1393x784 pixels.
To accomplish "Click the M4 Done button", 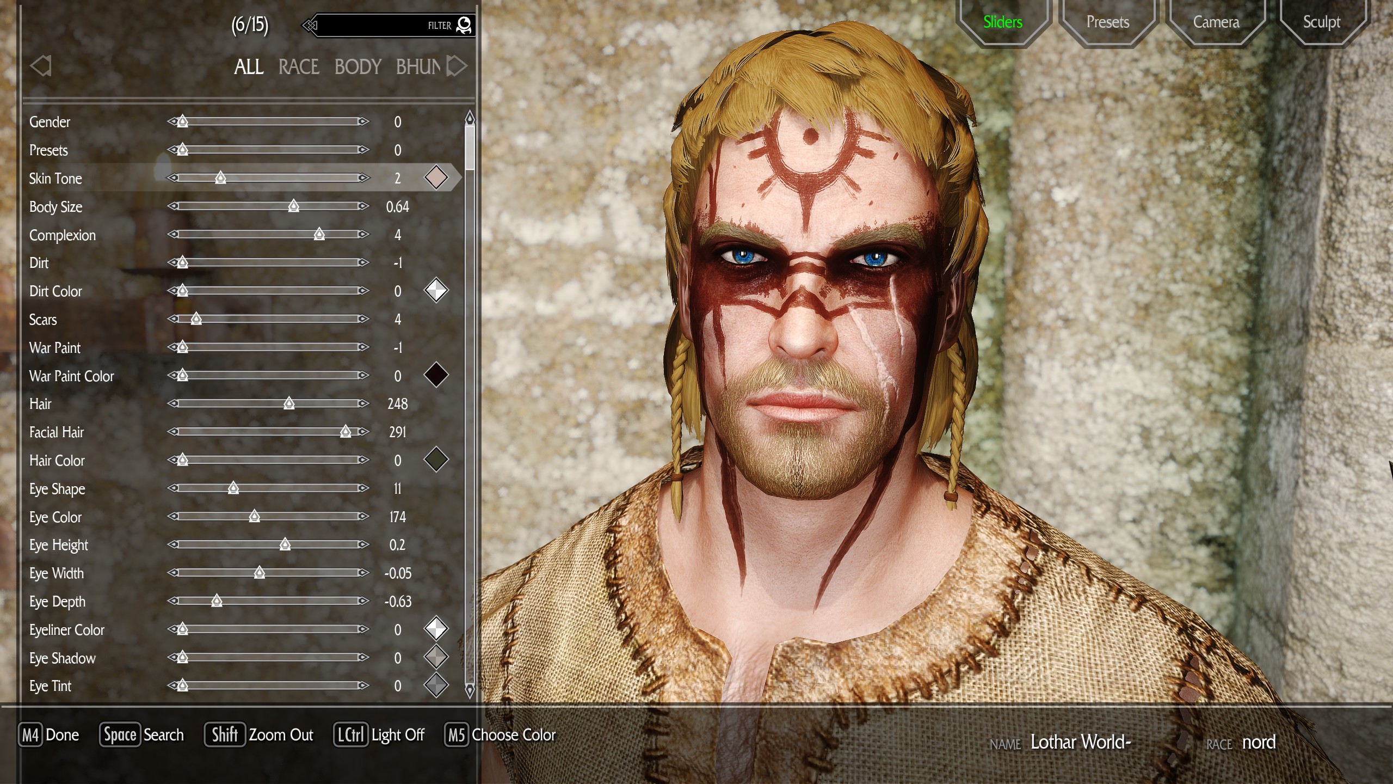I will pyautogui.click(x=50, y=735).
